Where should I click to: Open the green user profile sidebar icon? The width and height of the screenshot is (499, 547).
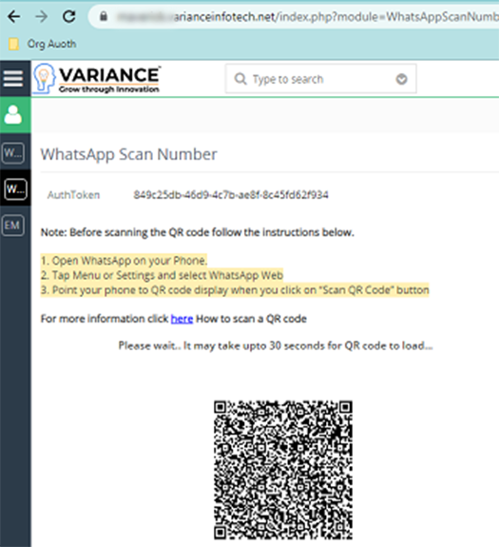click(x=13, y=115)
